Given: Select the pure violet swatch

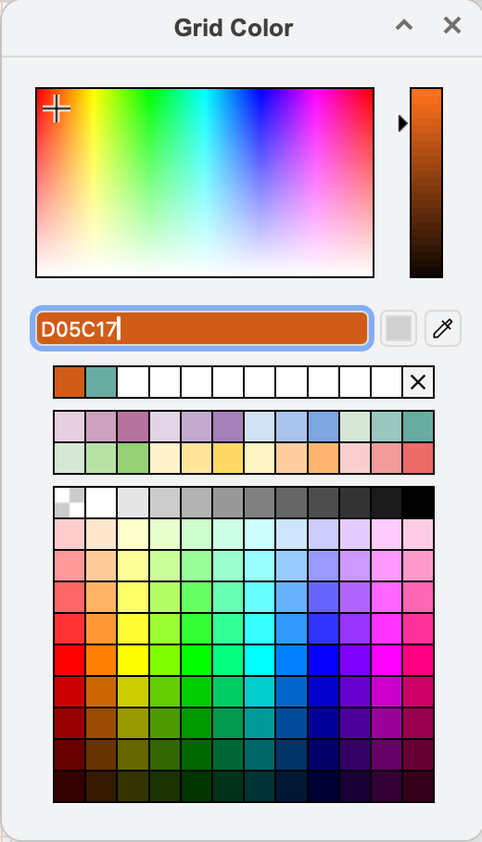Looking at the screenshot, I should pyautogui.click(x=355, y=660).
